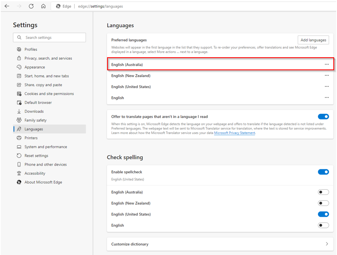Go to the home page icon

coord(43,6)
